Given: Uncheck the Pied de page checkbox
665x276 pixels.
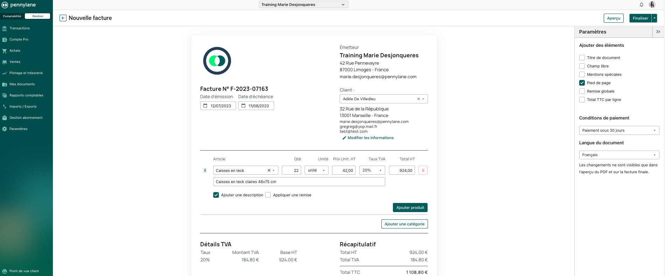Looking at the screenshot, I should click(x=582, y=83).
